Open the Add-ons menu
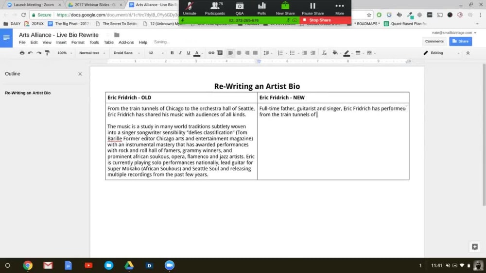 point(126,42)
